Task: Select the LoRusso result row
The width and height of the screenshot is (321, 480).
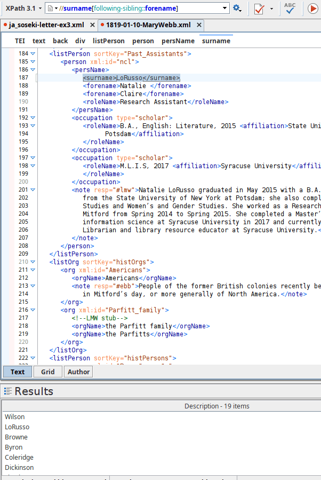Action: 162,427
